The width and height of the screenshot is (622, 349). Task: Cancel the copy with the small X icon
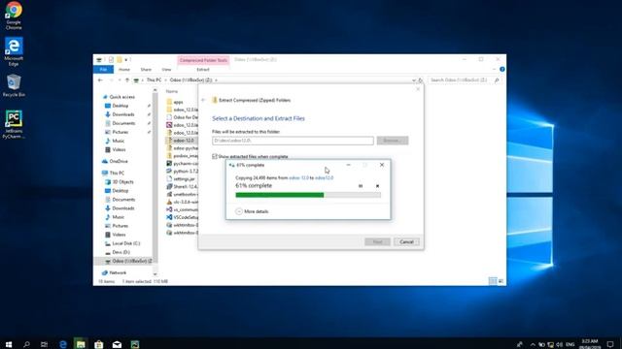(377, 185)
